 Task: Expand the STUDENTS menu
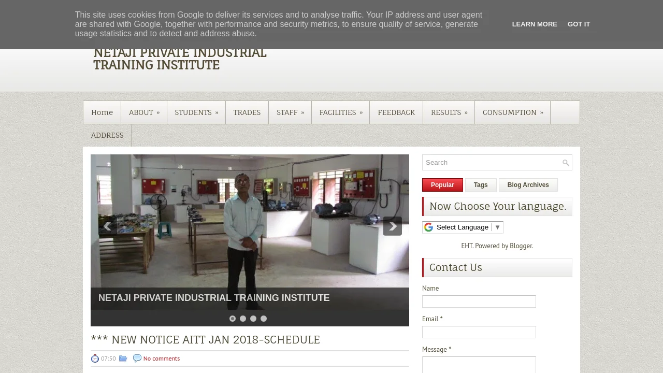[196, 112]
